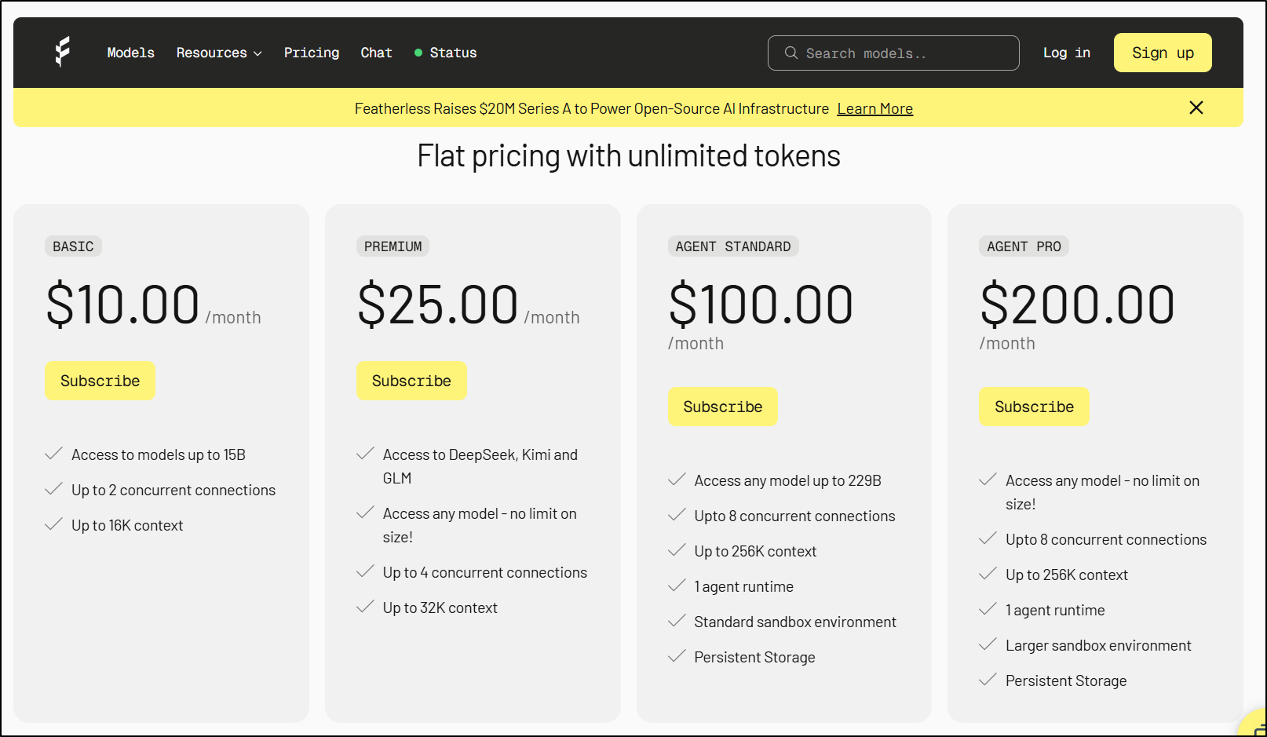This screenshot has height=737, width=1267.
Task: Click the $25.00 price text
Action: click(x=438, y=305)
